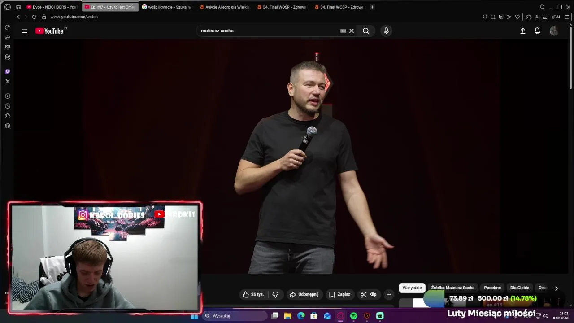Image resolution: width=574 pixels, height=323 pixels.
Task: Open more actions three-dot menu
Action: pos(389,294)
